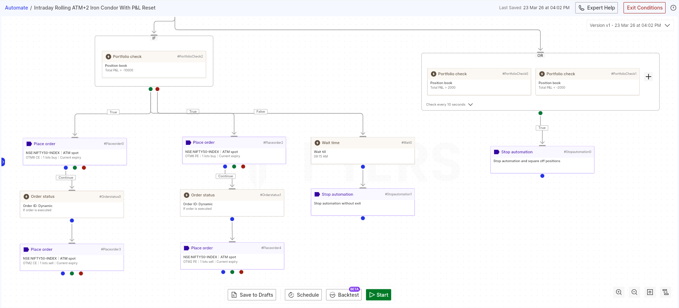Viewport: 679px width, 308px height.
Task: Run the Backtest beta button
Action: pos(344,295)
